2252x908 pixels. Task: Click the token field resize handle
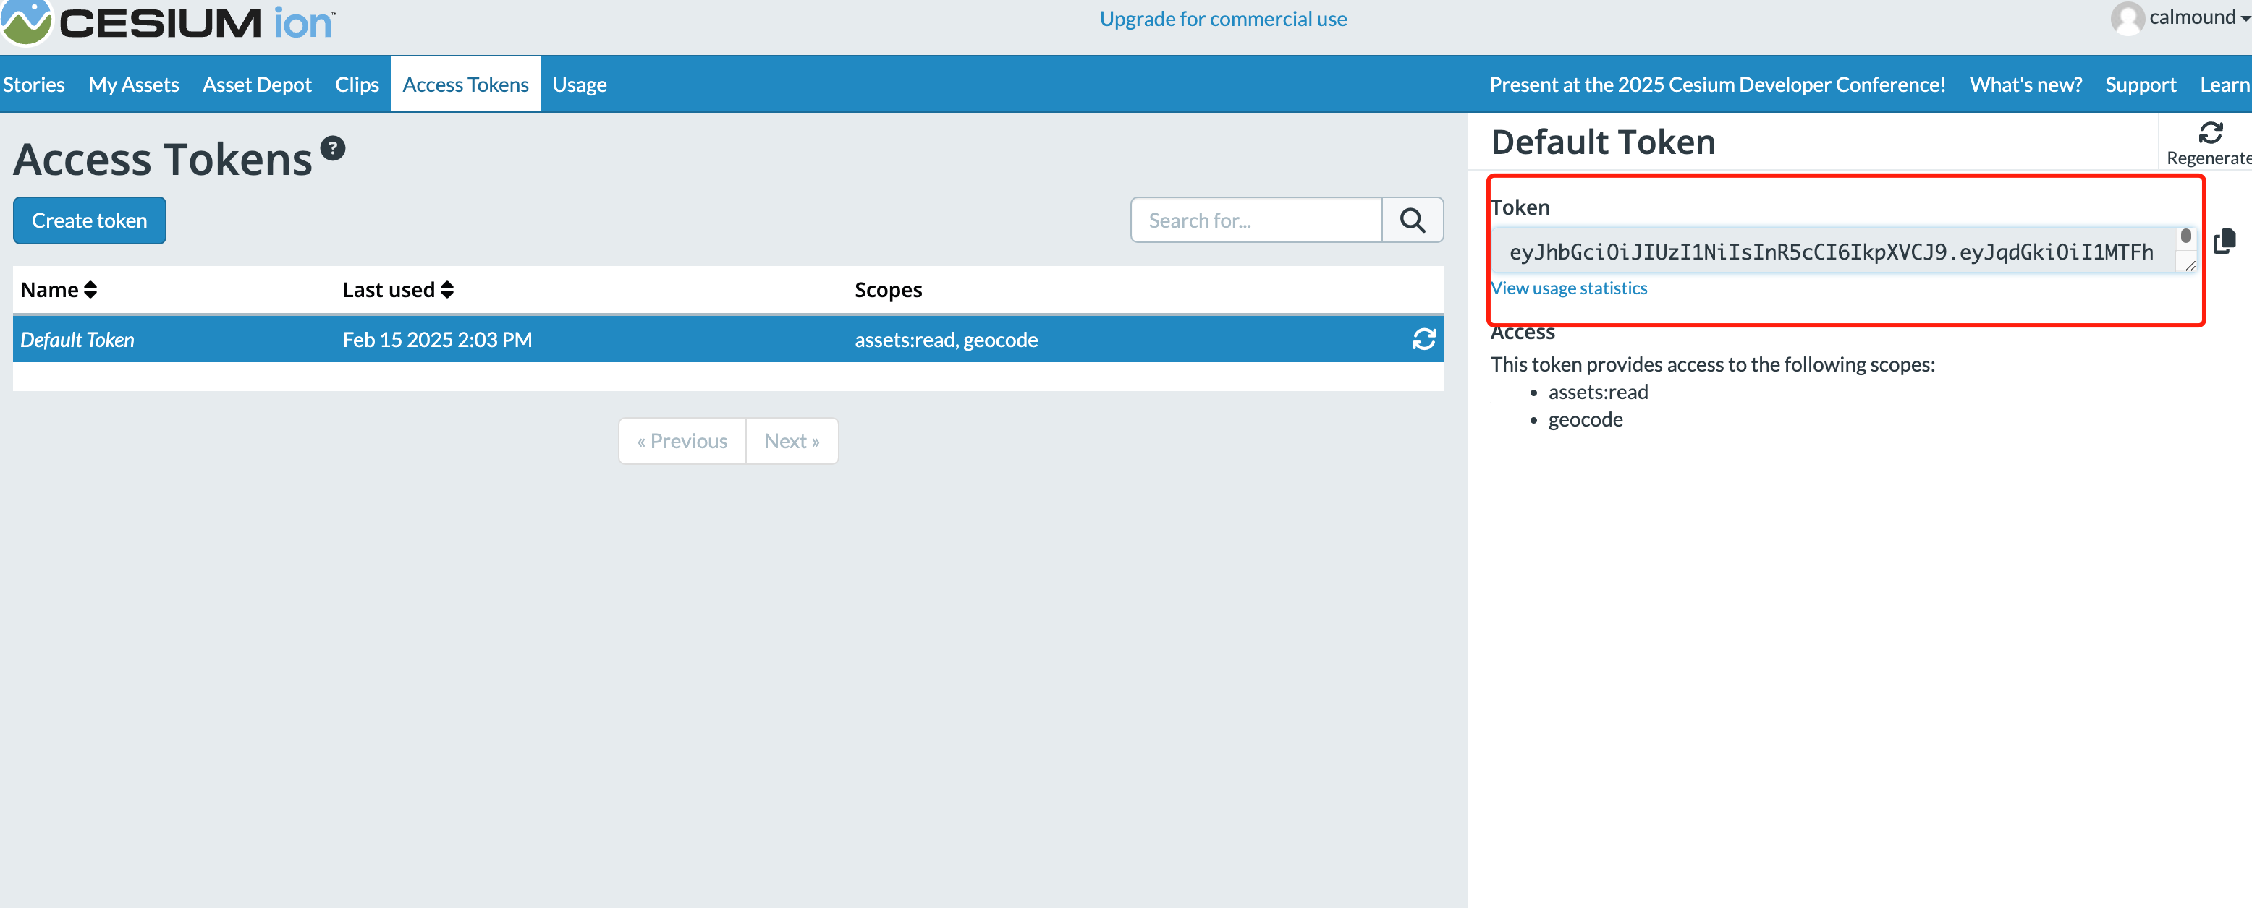(2190, 266)
